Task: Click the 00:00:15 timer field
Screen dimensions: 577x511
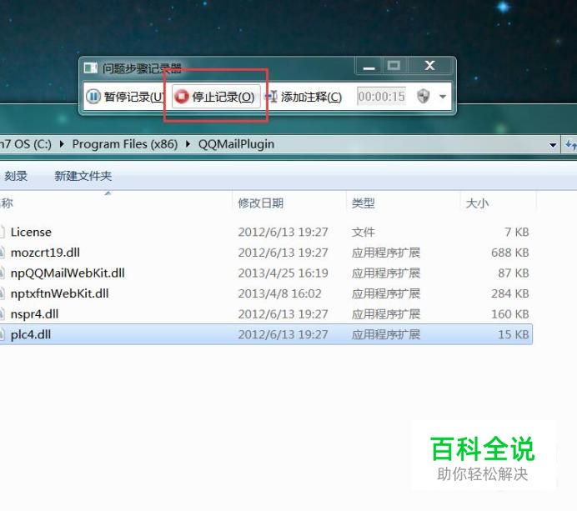Action: click(381, 97)
